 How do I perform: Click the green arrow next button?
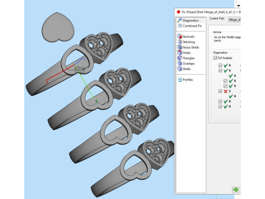click(x=235, y=190)
